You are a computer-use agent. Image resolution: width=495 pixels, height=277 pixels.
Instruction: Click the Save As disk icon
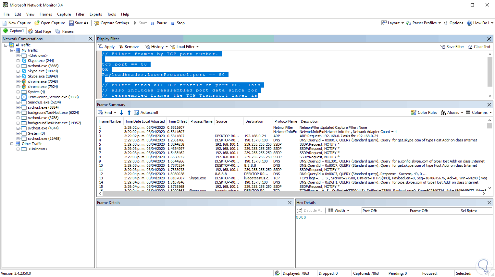[71, 23]
